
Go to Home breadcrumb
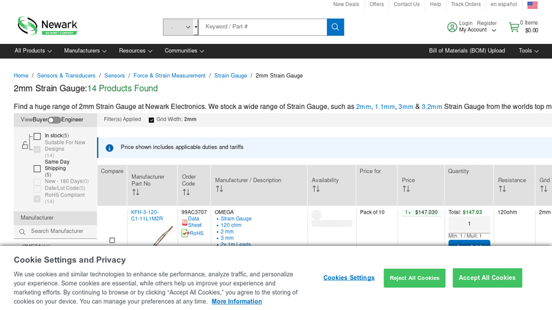tap(21, 76)
